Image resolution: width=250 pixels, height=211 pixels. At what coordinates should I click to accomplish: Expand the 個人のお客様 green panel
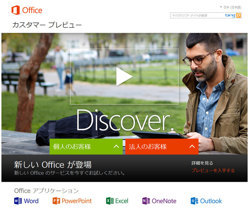(x=86, y=146)
